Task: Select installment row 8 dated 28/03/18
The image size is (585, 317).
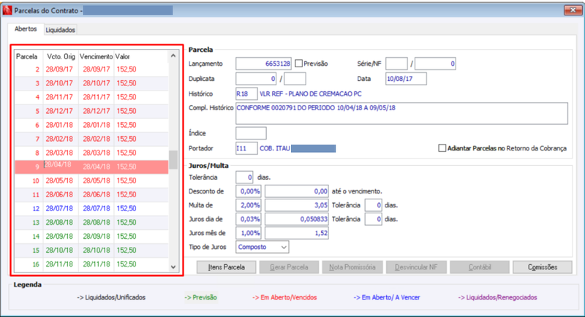Action: coord(92,153)
